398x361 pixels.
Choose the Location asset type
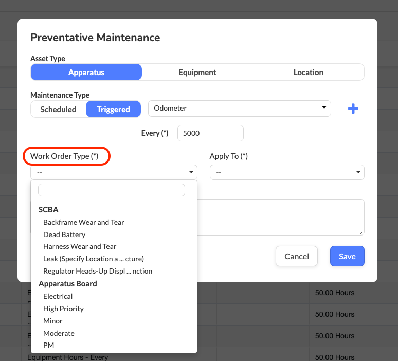308,73
